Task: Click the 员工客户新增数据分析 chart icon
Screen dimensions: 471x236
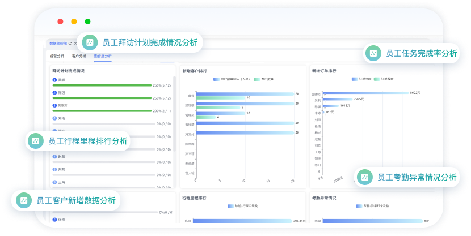Action: coord(23,200)
